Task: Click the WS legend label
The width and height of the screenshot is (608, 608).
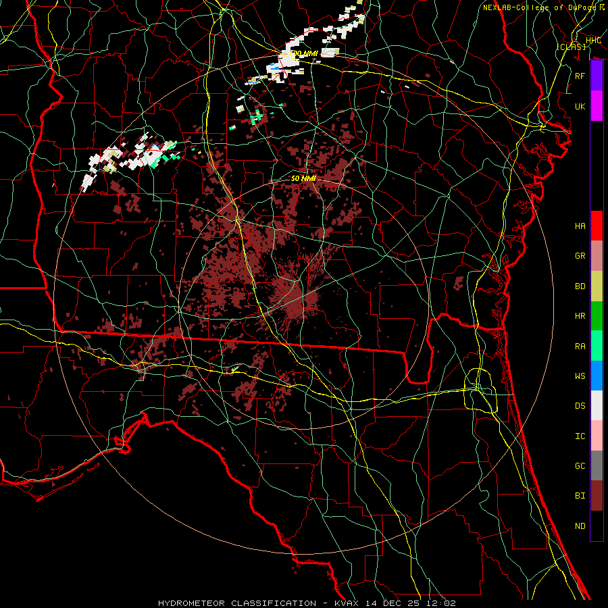Action: 580,376
